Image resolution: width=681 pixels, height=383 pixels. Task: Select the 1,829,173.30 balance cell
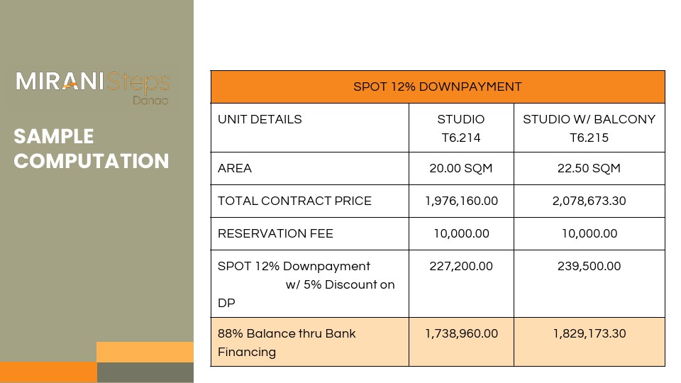click(x=589, y=333)
